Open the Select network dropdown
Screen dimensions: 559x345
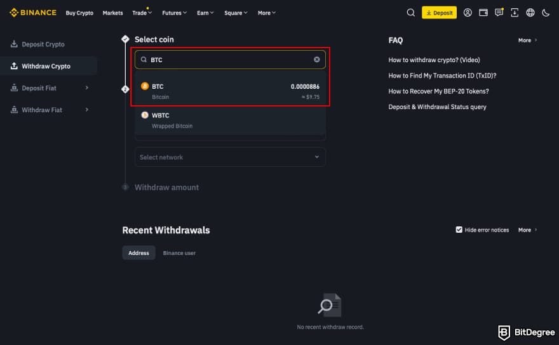tap(230, 157)
